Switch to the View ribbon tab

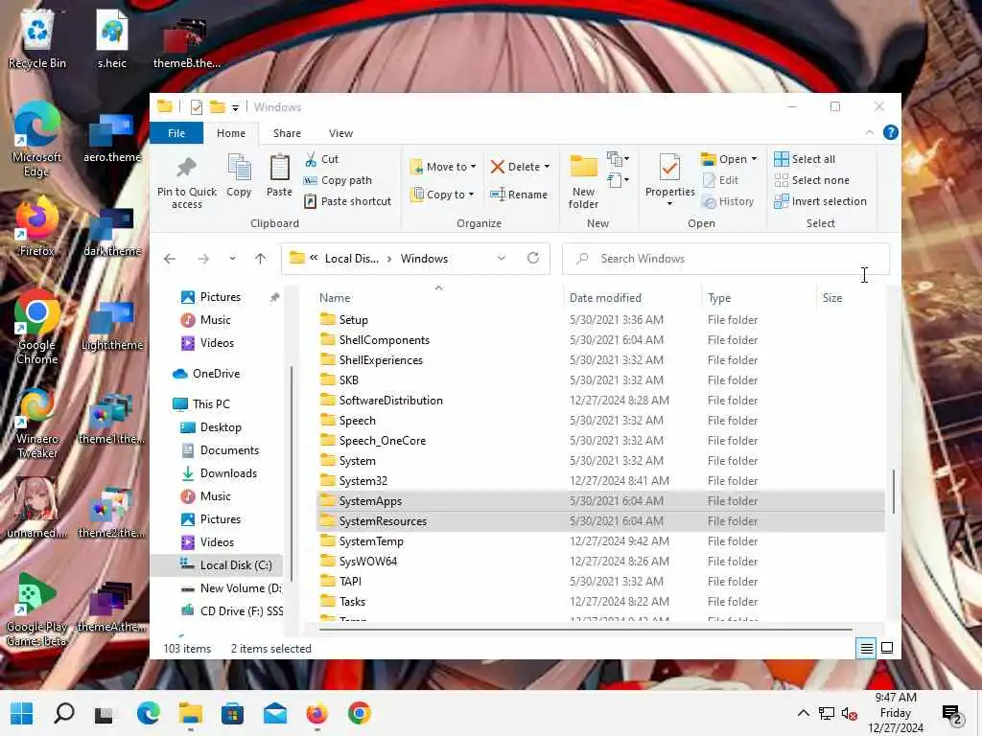tap(340, 133)
